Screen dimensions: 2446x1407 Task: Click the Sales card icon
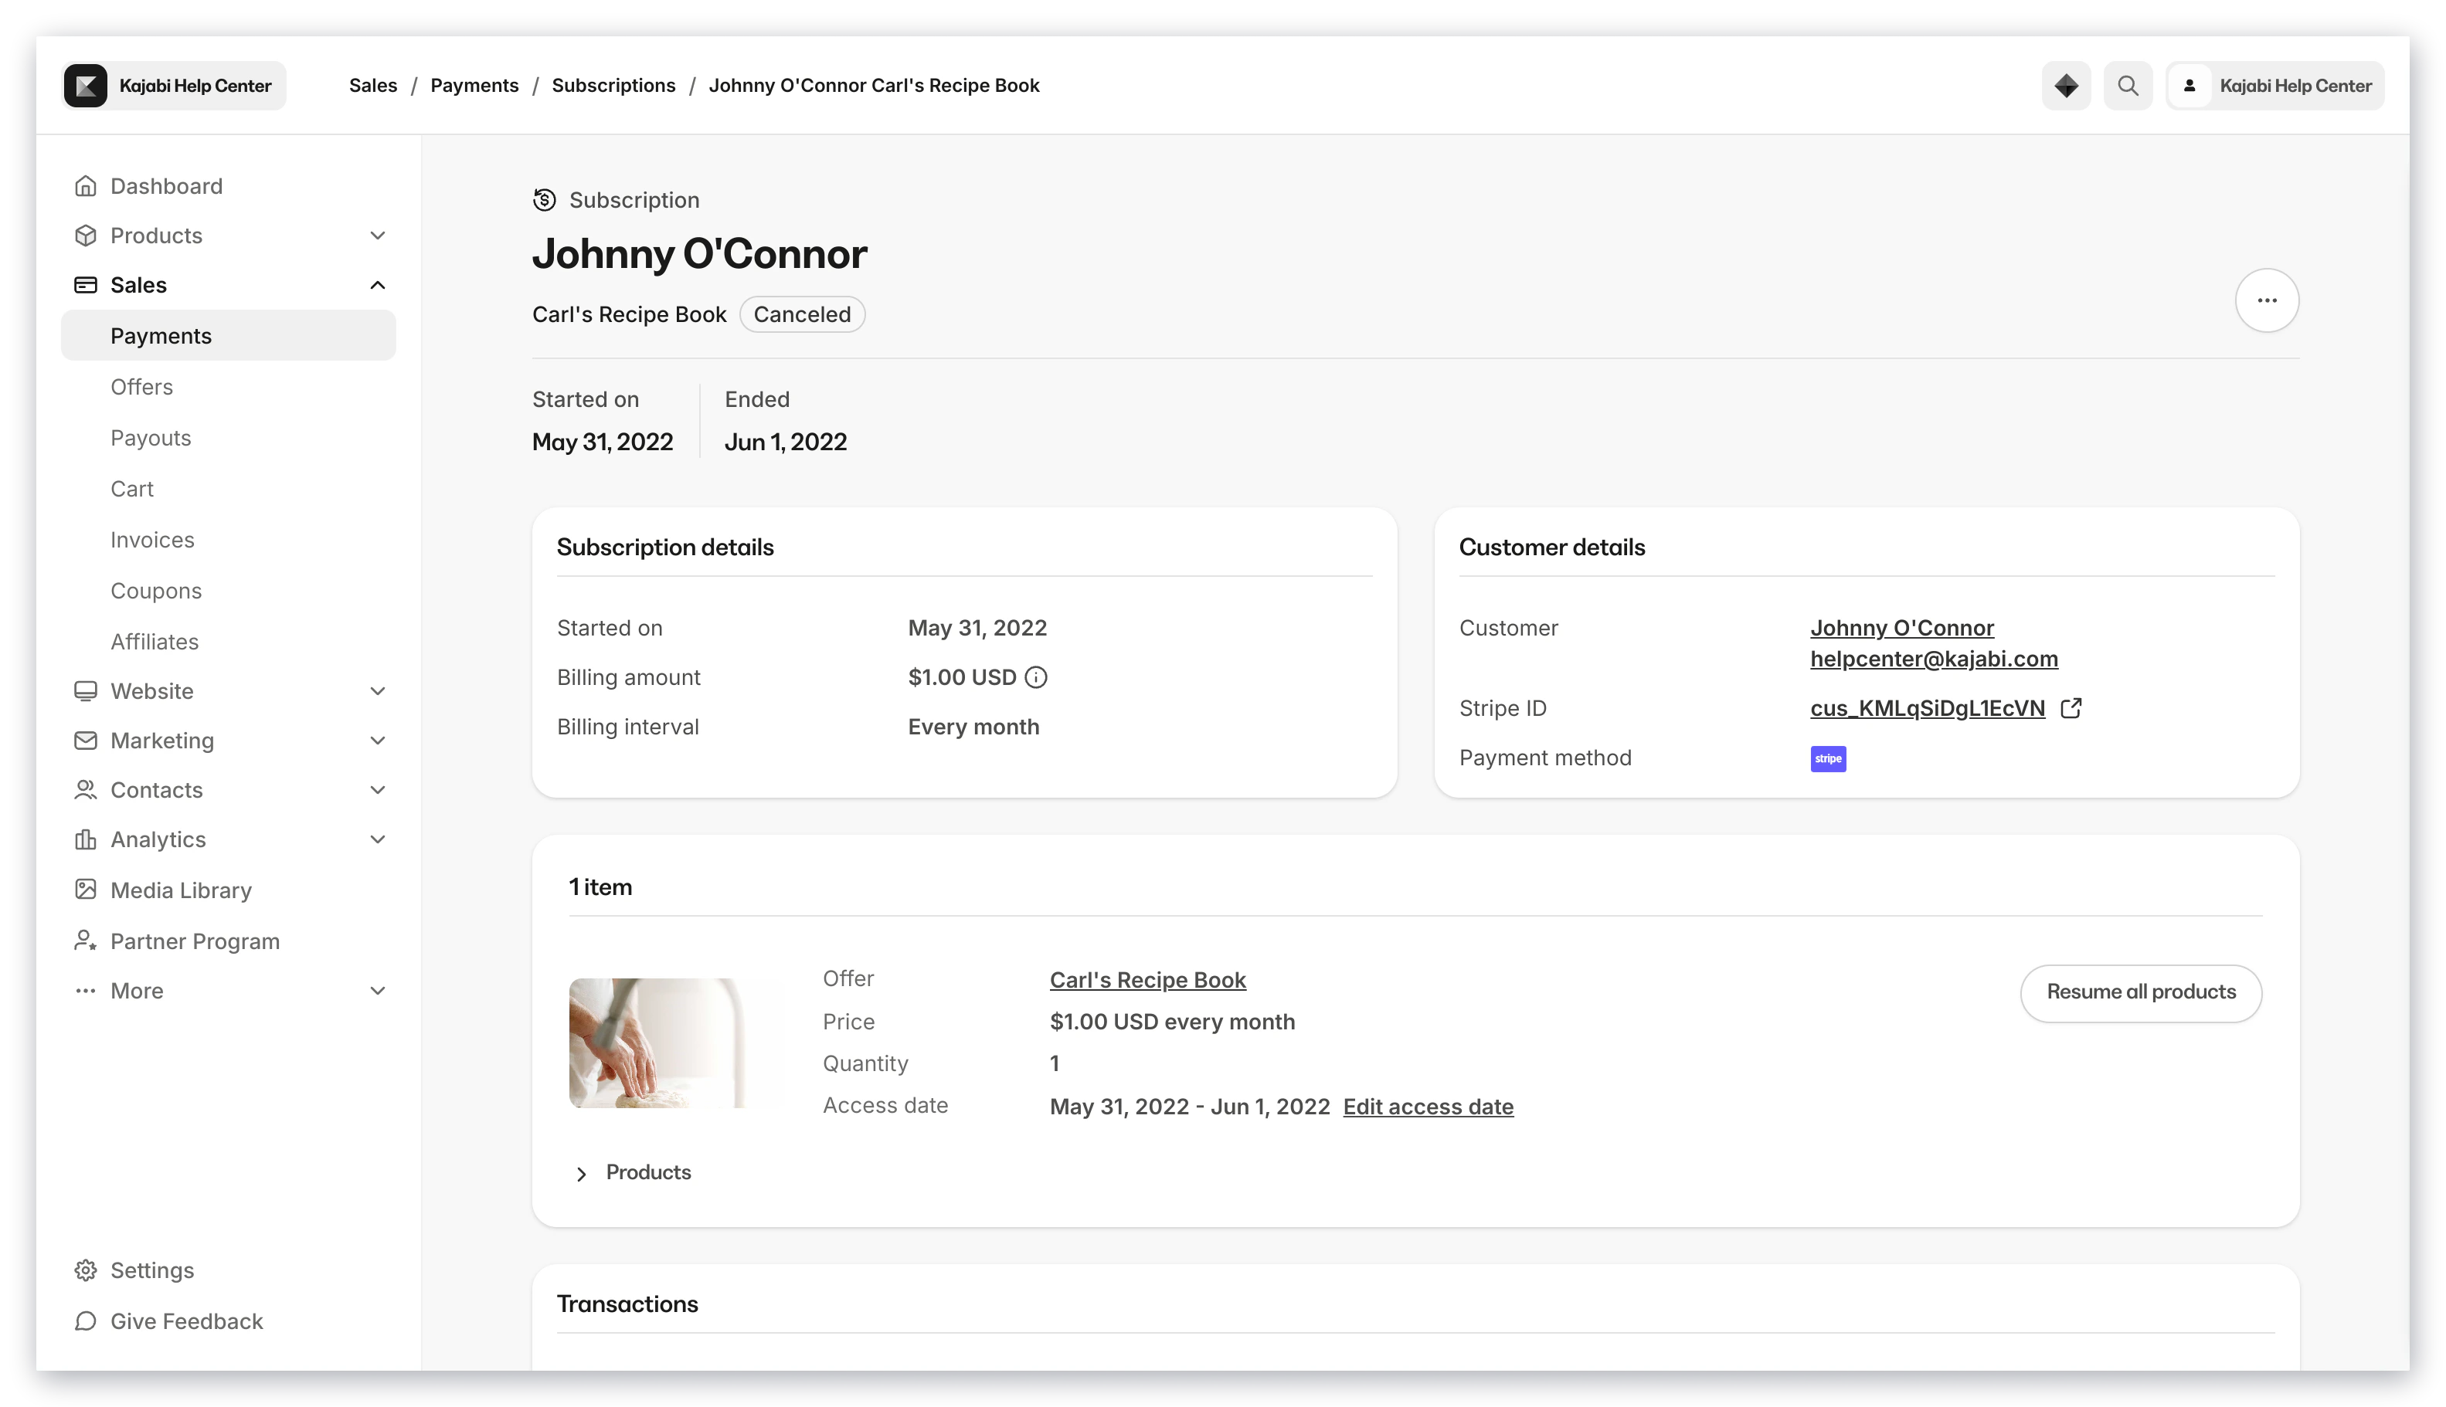tap(85, 284)
